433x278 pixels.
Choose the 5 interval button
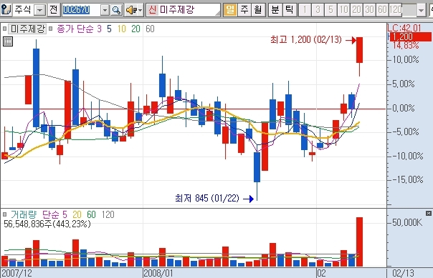[330, 10]
